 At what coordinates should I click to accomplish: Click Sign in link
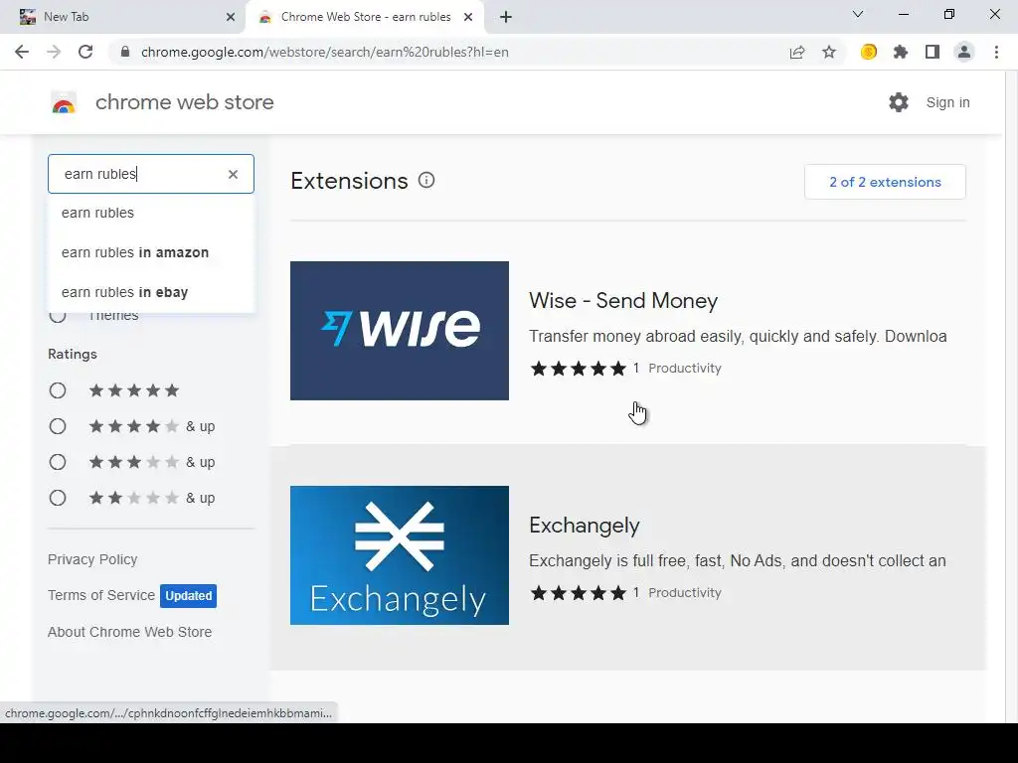tap(947, 102)
